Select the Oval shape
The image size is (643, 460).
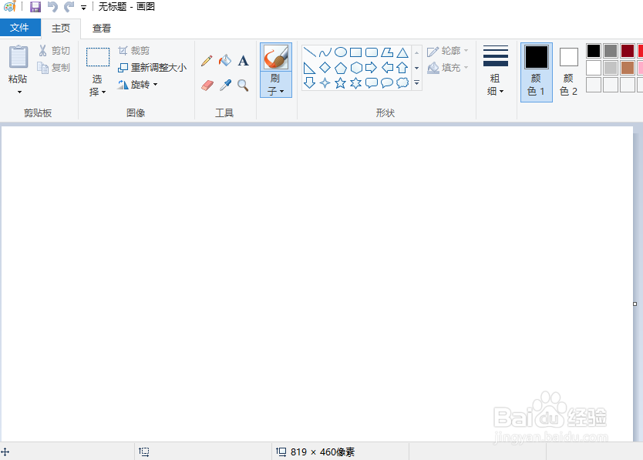(x=340, y=52)
